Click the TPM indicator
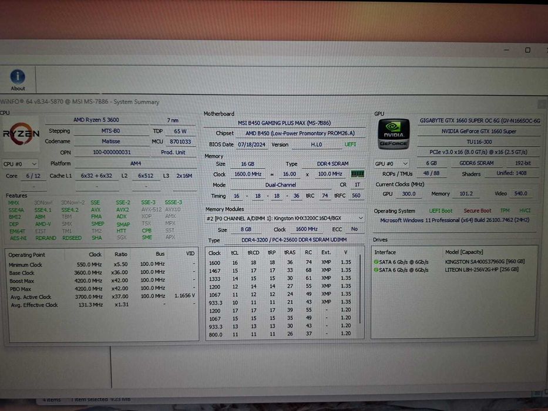The width and height of the screenshot is (548, 411). [x=505, y=210]
